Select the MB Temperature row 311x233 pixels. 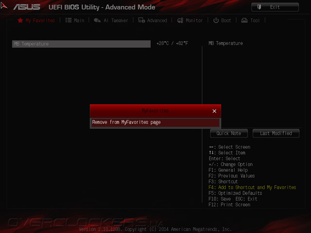(81, 44)
